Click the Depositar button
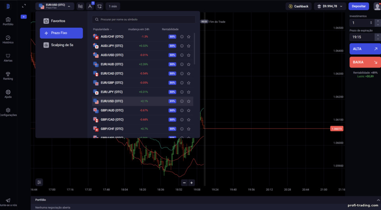Image resolution: width=381 pixels, height=210 pixels. [359, 6]
